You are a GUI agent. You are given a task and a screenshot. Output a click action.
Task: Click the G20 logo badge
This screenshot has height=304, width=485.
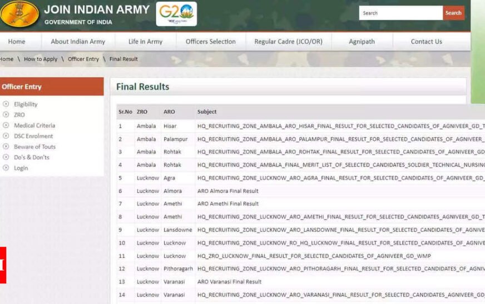pyautogui.click(x=176, y=14)
